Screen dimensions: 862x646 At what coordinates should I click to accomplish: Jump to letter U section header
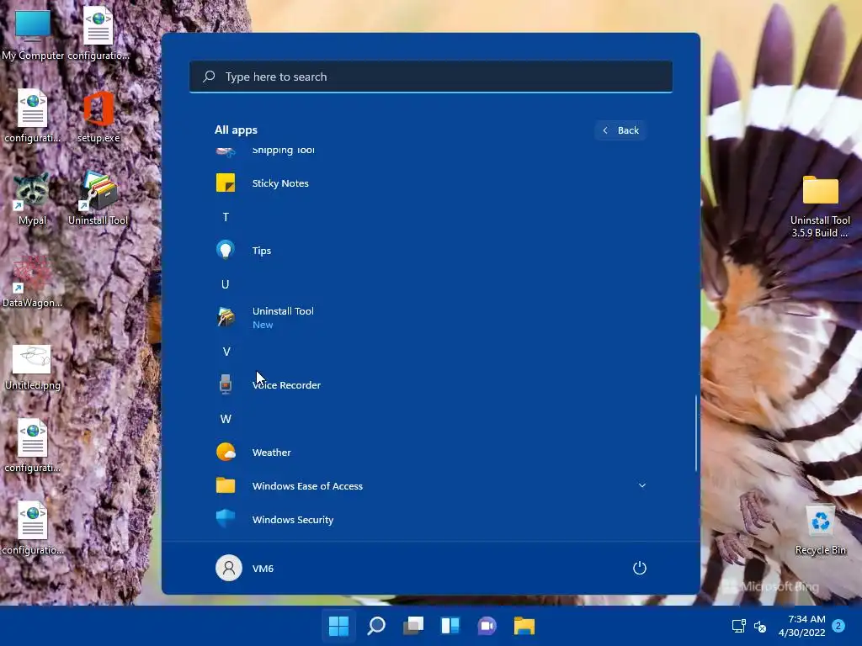pyautogui.click(x=226, y=284)
